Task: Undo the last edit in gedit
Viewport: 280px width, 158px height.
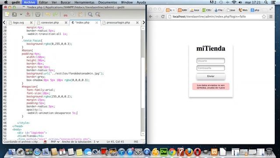Action: pyautogui.click(x=48, y=14)
